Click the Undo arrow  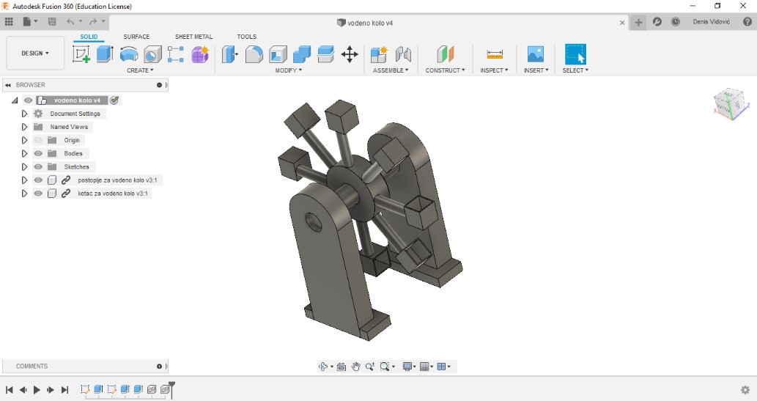(x=70, y=22)
